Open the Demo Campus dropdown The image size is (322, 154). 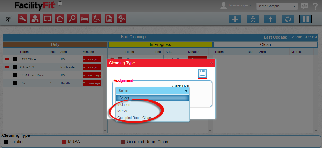[277, 6]
